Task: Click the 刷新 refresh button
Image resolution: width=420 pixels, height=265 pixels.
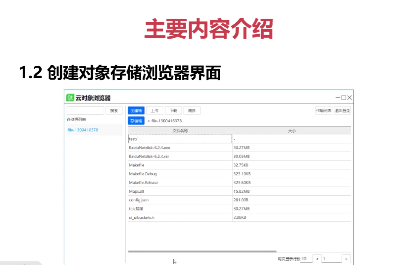Action: click(192, 110)
